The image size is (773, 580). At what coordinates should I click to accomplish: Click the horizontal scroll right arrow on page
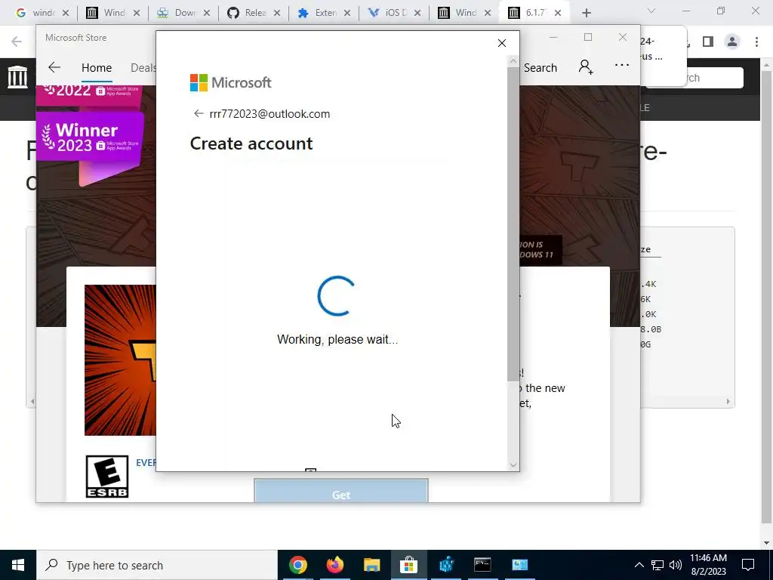pos(728,402)
